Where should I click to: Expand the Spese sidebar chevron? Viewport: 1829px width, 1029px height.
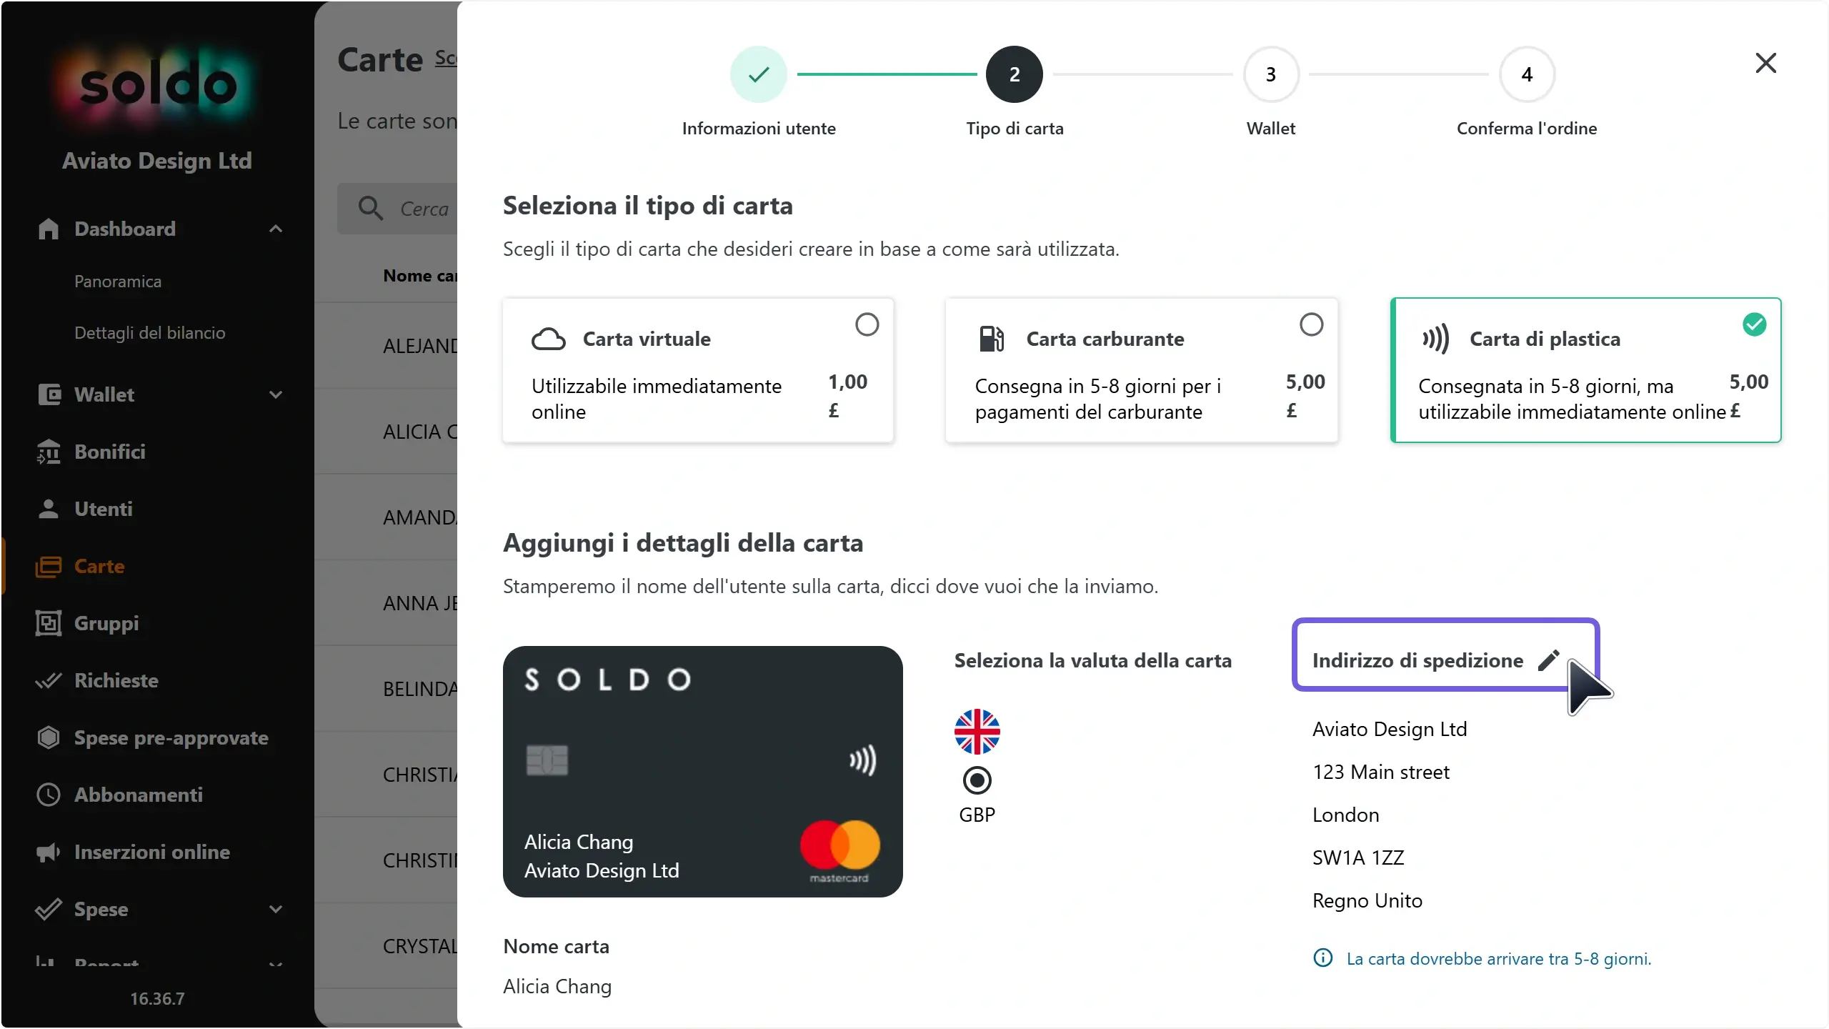tap(276, 909)
